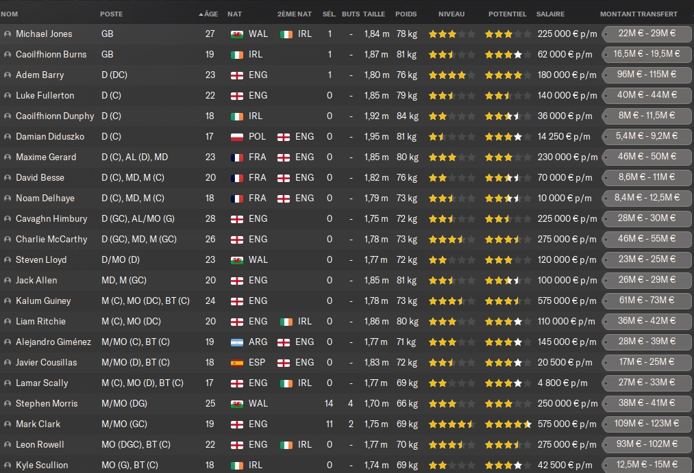Select Caoilfhionn Dunphy's weight 84 kg
694x473 pixels.
[407, 116]
